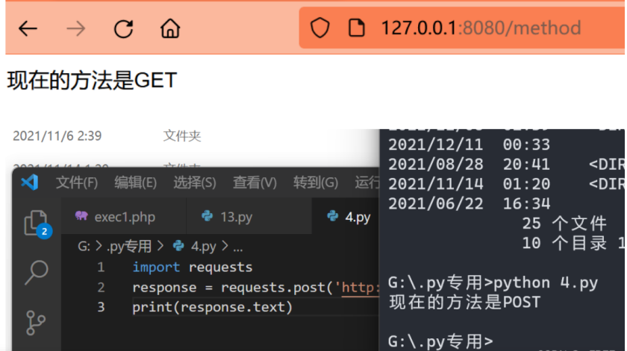Open the 查看(V) menu
The image size is (627, 351).
[x=255, y=183]
